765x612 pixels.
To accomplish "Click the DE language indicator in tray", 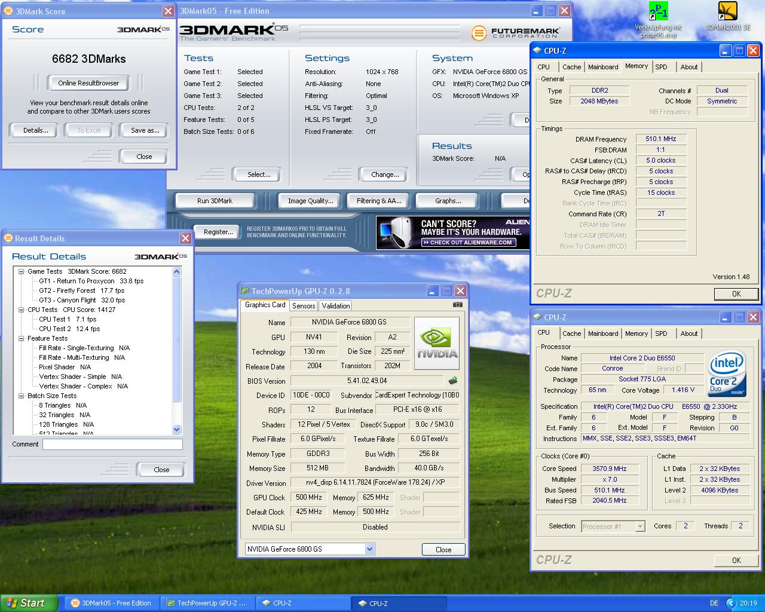I will [x=714, y=603].
